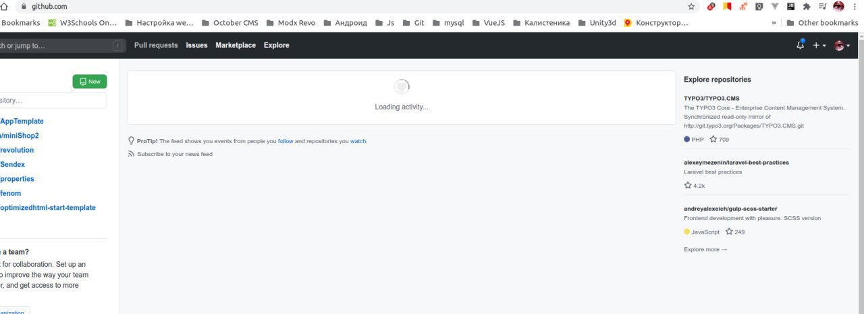864x314 pixels.
Task: Open the Sendex repository
Action: pyautogui.click(x=13, y=164)
